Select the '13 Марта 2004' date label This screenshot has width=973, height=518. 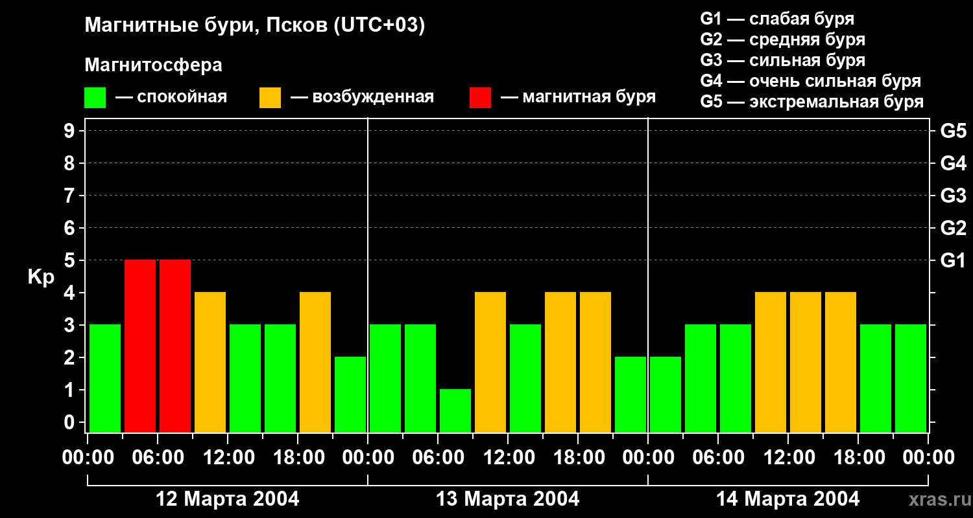tap(507, 499)
